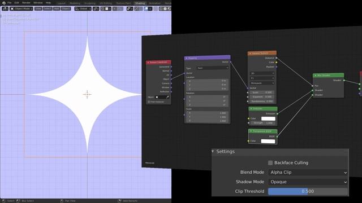Click the Transparent BSDF Color swatch
This screenshot has height=203, width=362.
click(x=268, y=141)
